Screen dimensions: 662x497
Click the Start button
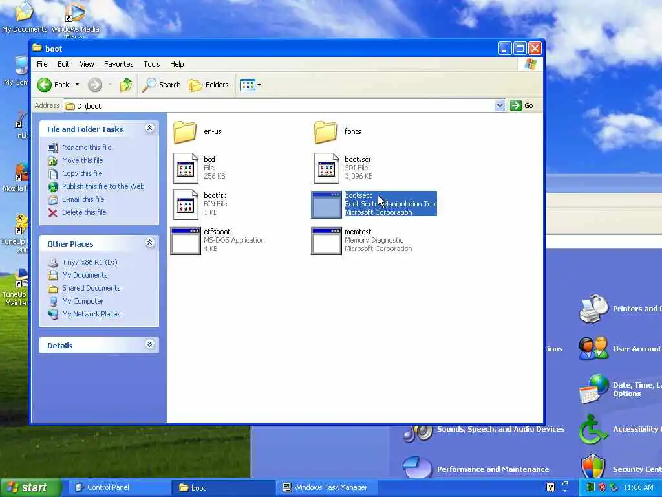tap(30, 488)
